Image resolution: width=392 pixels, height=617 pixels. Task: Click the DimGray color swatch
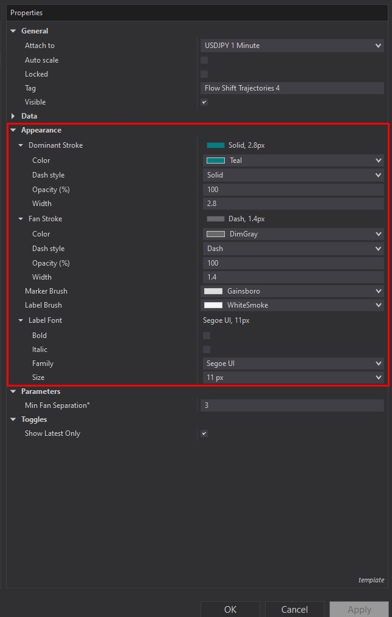pos(215,234)
